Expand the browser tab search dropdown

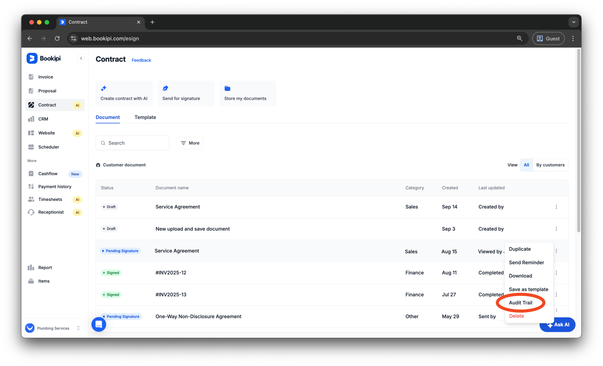[x=573, y=22]
